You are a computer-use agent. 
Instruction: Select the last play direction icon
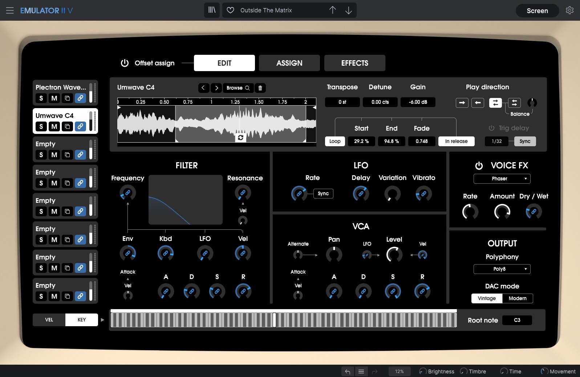[514, 103]
